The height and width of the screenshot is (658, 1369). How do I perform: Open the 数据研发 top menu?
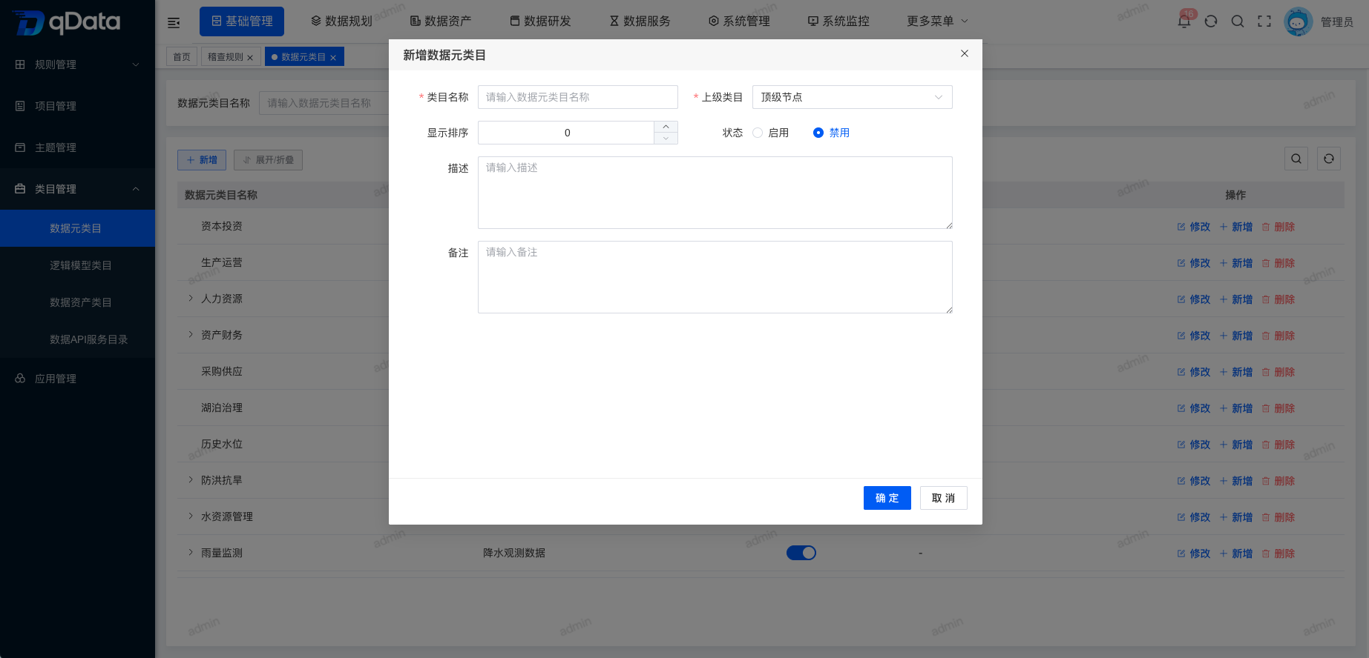pyautogui.click(x=540, y=21)
